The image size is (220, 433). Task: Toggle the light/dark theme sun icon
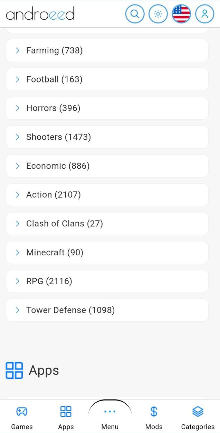click(158, 14)
